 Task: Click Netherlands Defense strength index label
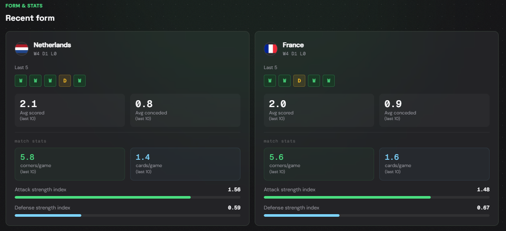point(42,208)
